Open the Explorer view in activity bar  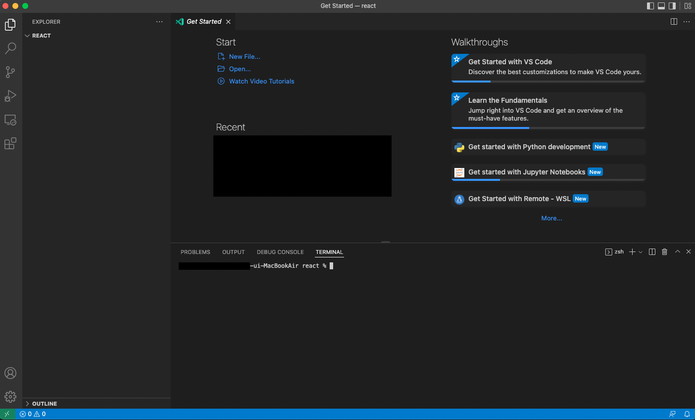pos(10,25)
